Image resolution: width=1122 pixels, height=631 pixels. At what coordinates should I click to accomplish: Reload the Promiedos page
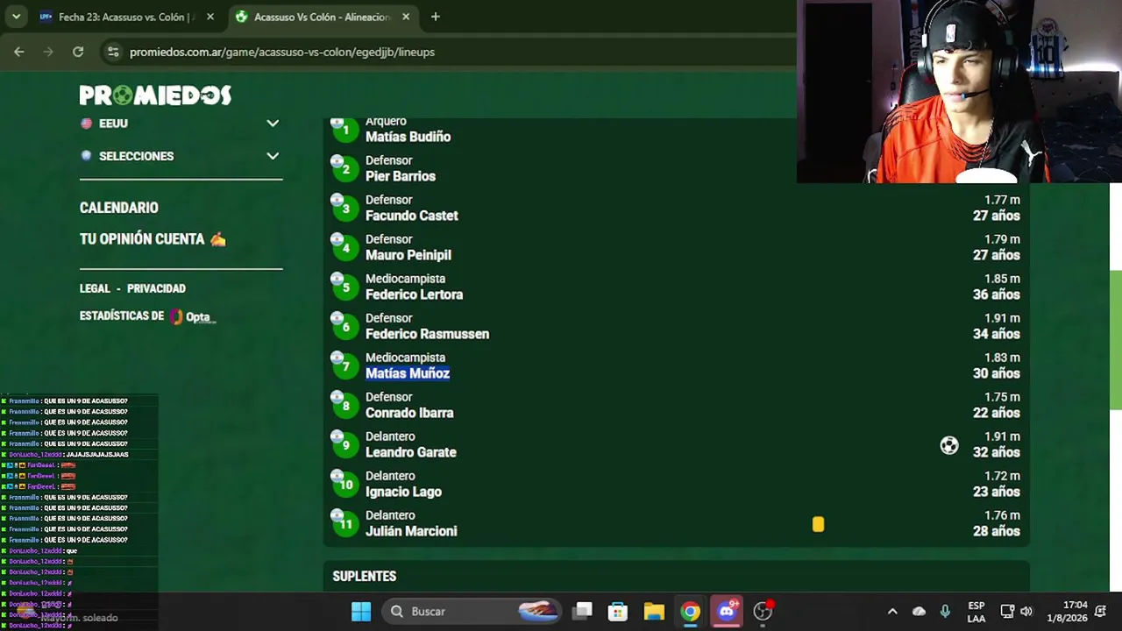coord(78,52)
